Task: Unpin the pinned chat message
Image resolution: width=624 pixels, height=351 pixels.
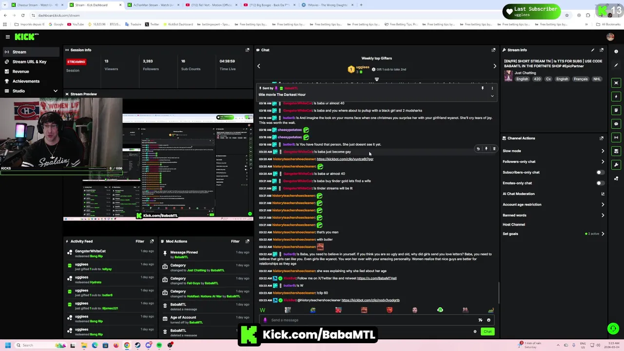Action: pos(483,88)
